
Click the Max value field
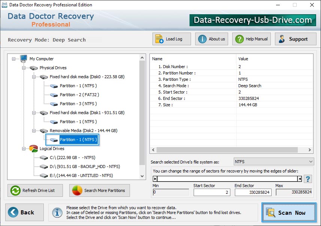pyautogui.click(x=294, y=192)
